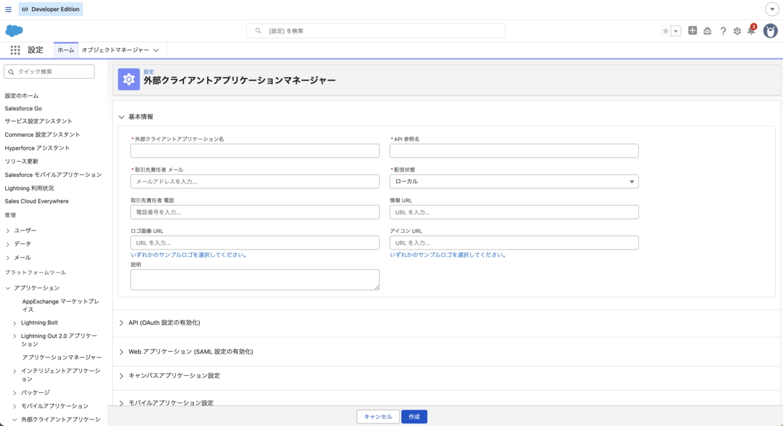Open the オブジェクトマネージャー tab dropdown chevron
Viewport: 783px width, 426px height.
coord(157,50)
